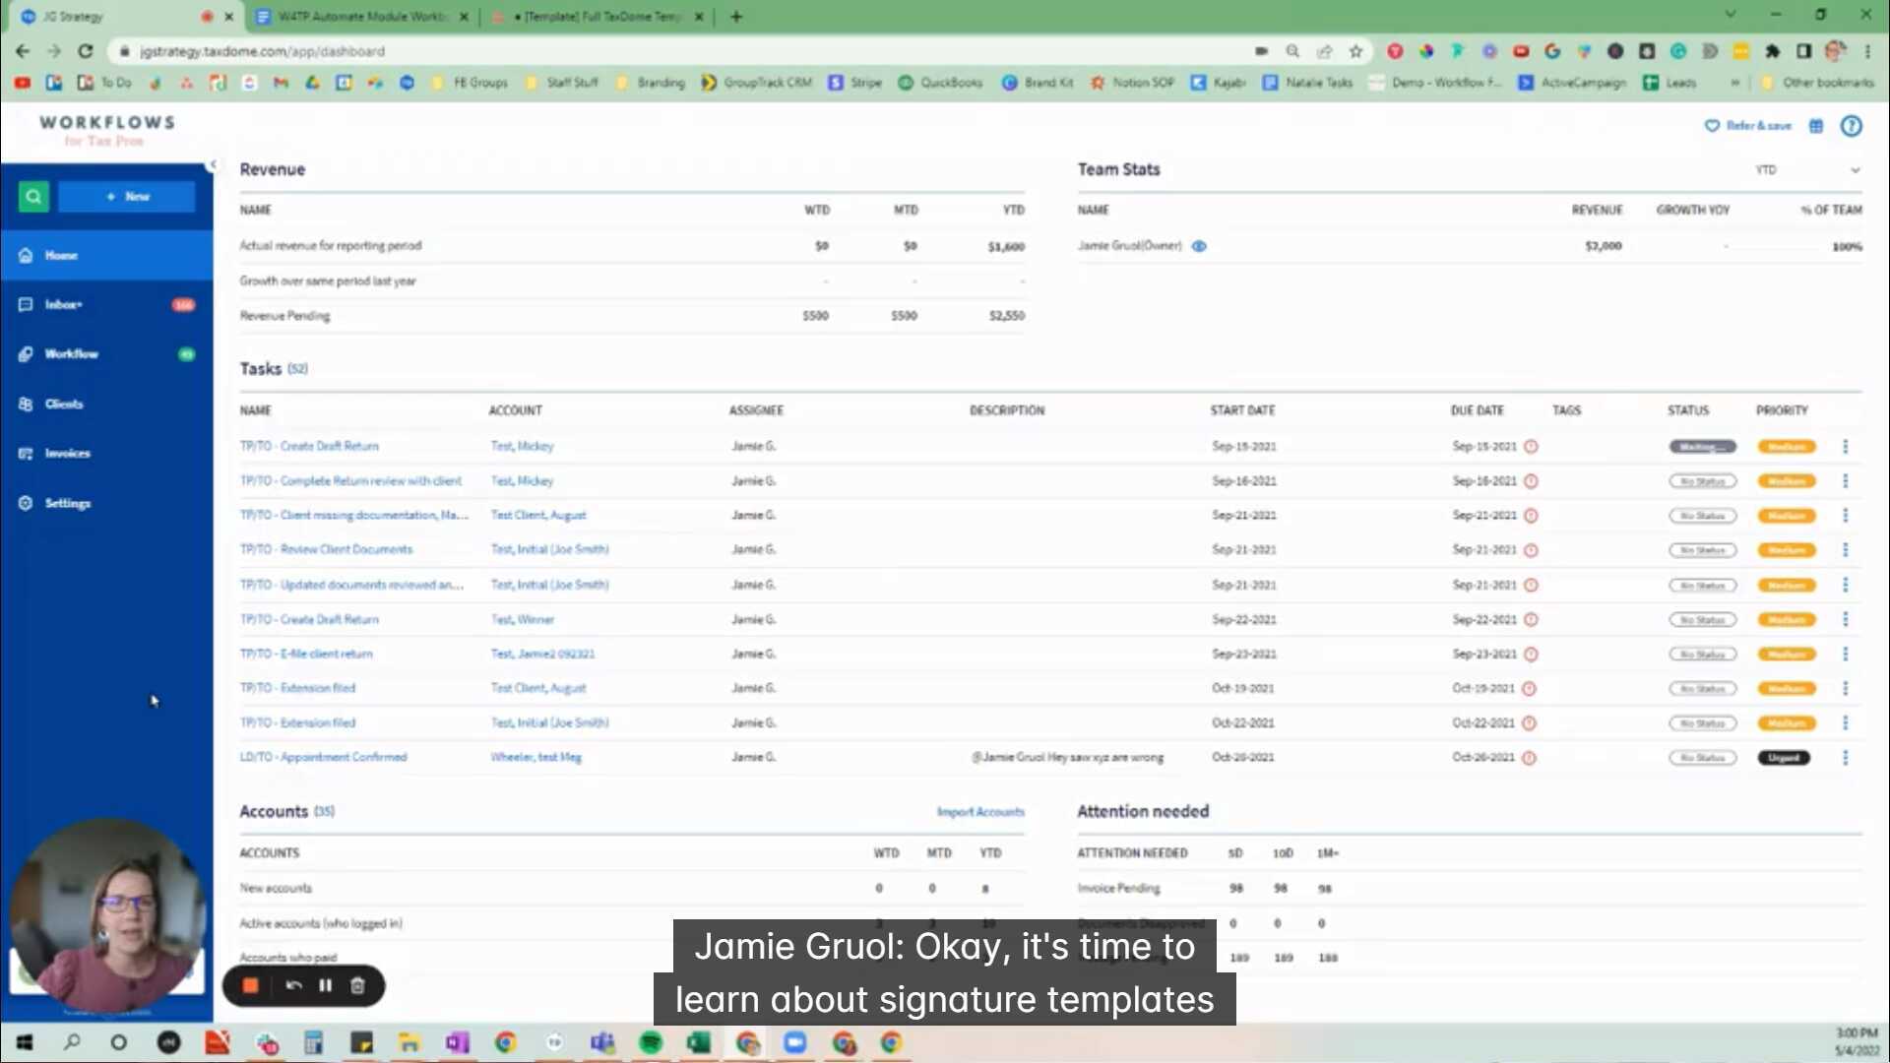Toggle eye icon next to Jamie Gruol
The image size is (1890, 1063).
coord(1199,246)
